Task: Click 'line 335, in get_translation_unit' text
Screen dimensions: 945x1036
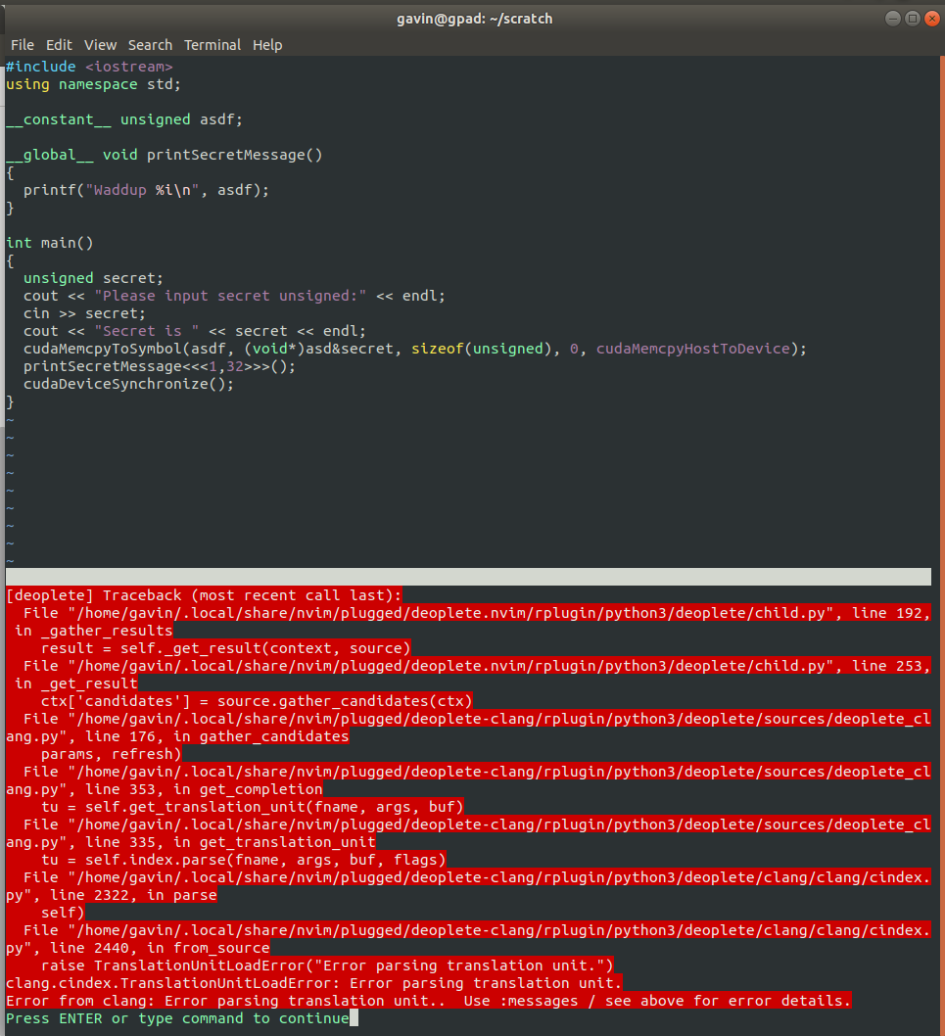Action: (230, 842)
